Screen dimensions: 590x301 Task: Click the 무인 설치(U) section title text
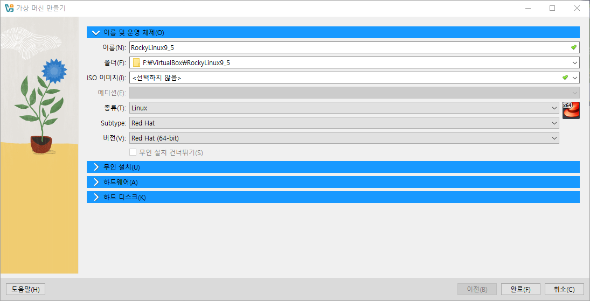tap(122, 167)
